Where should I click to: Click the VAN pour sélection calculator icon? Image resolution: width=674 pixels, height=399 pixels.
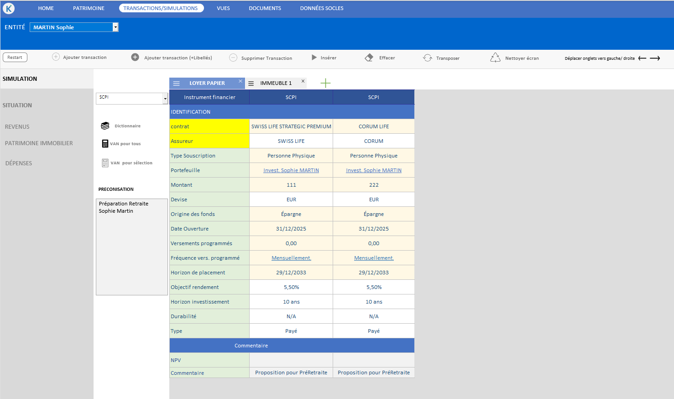[105, 163]
